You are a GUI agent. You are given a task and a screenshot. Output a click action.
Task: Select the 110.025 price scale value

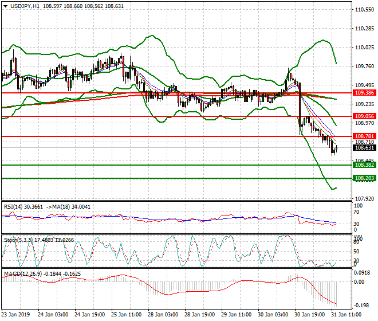(364, 48)
